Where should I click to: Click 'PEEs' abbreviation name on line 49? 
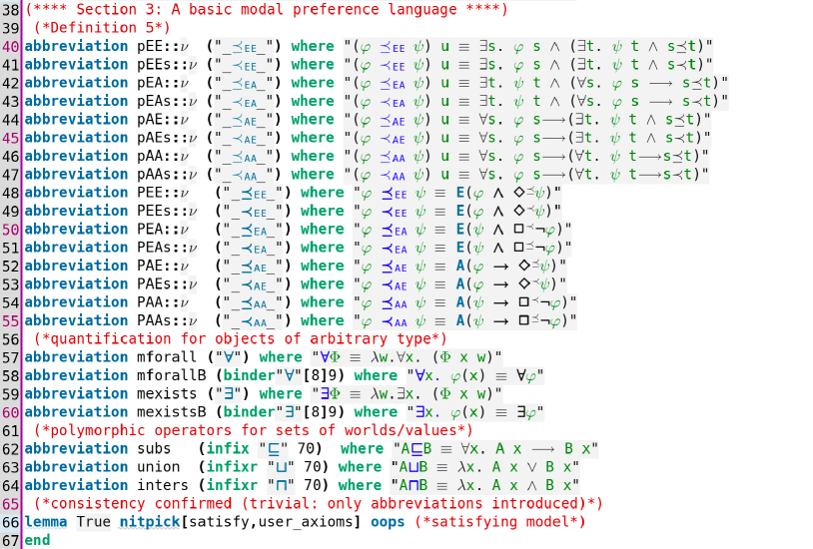click(x=154, y=211)
